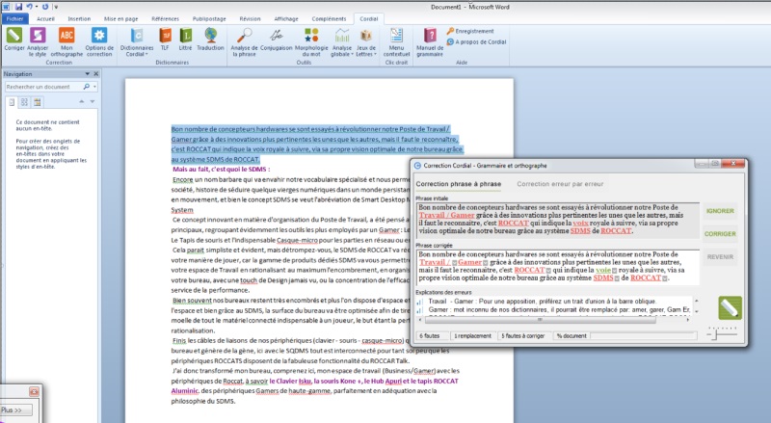Viewport: 771px width, 423px height.
Task: Switch to the Références tab
Action: [x=165, y=18]
